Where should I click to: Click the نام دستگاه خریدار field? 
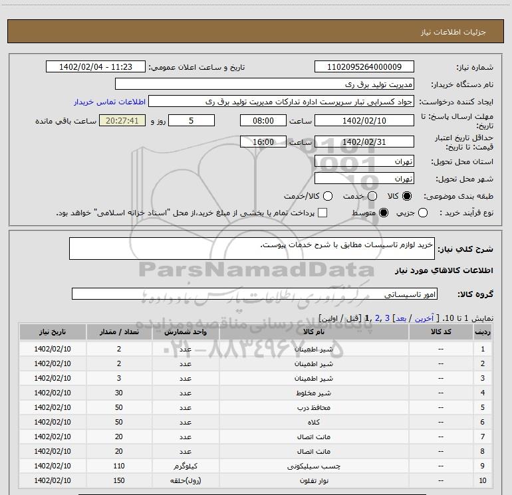point(265,84)
